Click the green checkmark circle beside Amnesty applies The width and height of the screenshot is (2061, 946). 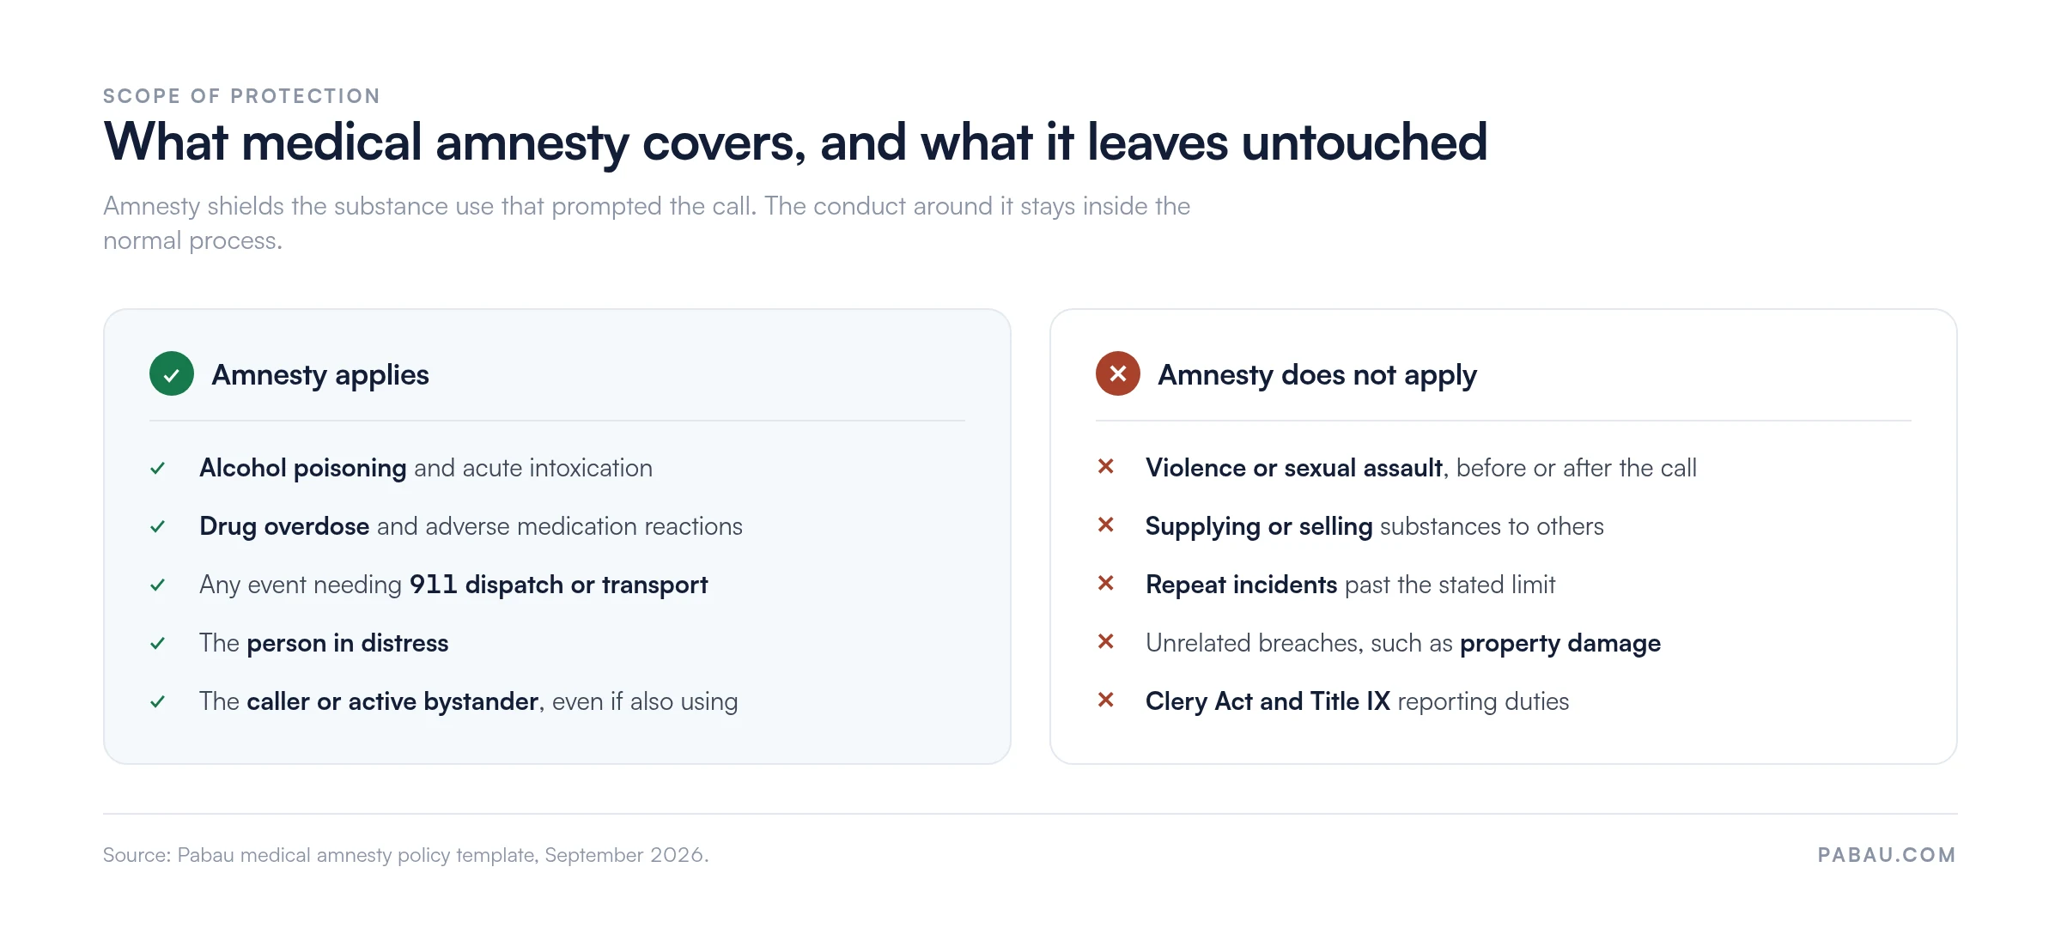[x=172, y=373]
